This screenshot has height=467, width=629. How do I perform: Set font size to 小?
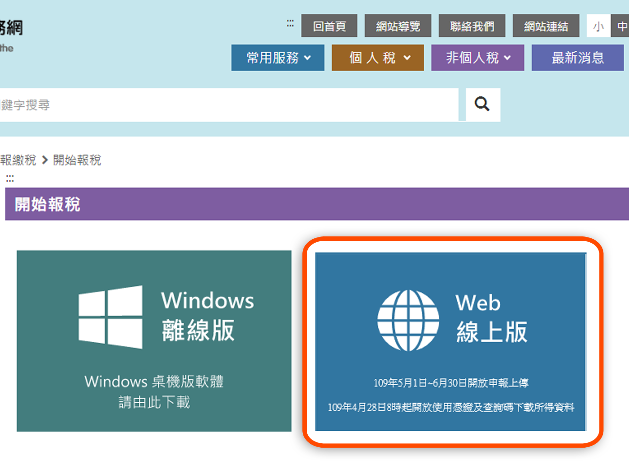click(x=599, y=26)
